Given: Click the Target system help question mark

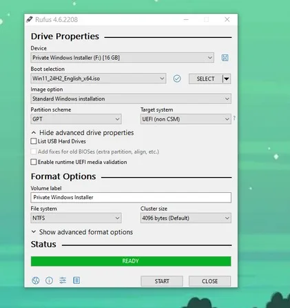Looking at the screenshot, I should (x=234, y=118).
